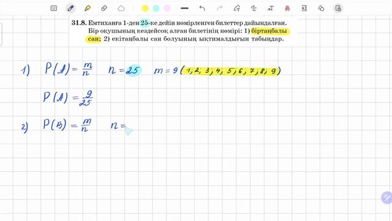Select the lasso selection tool

(121, 9)
